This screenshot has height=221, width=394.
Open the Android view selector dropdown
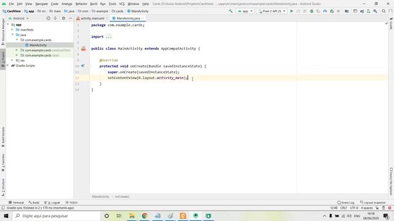pyautogui.click(x=18, y=18)
